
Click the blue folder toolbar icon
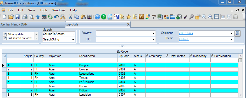pos(172,17)
